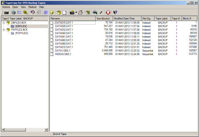Open the Restore menu
The width and height of the screenshot is (199, 137).
click(x=32, y=7)
